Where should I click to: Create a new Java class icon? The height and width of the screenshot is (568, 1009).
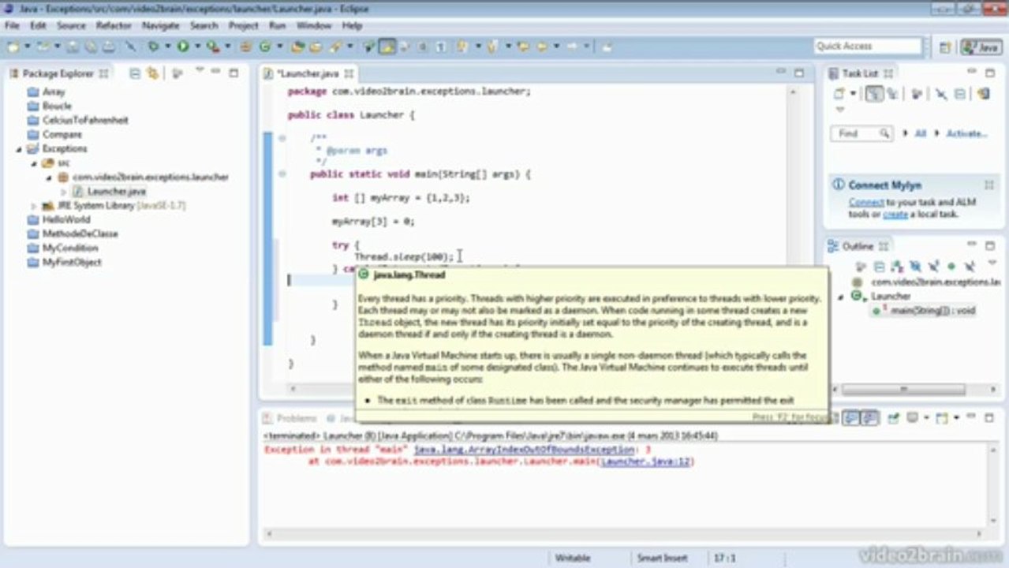point(265,47)
